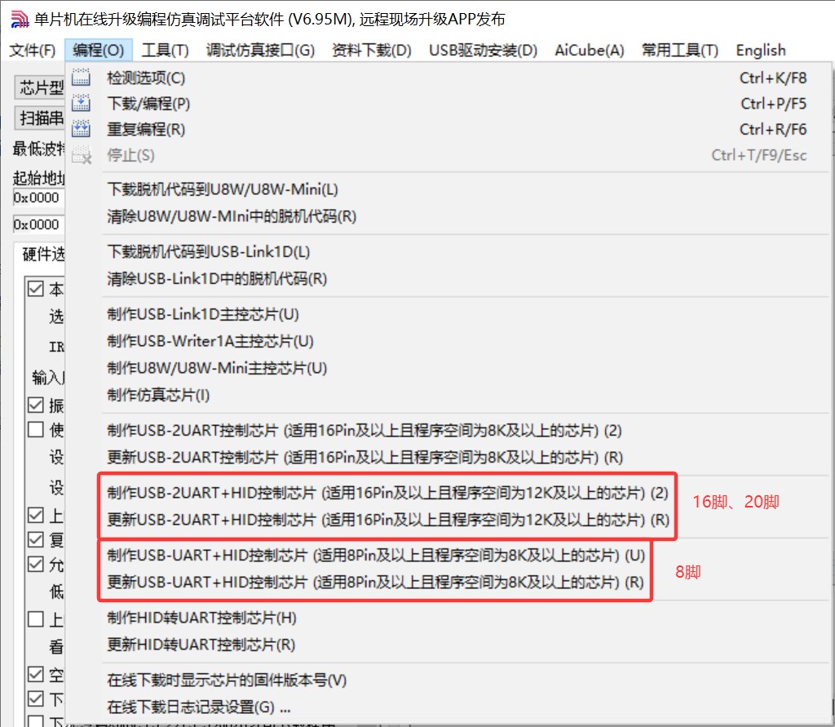Toggle the checkbox beside 振
This screenshot has height=727, width=835.
coord(36,405)
